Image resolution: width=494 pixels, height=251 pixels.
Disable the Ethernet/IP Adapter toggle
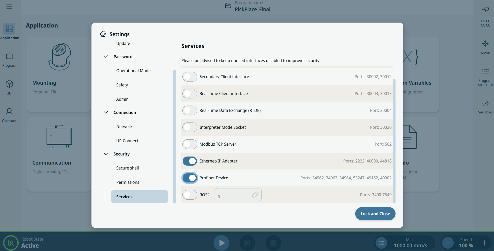pyautogui.click(x=190, y=161)
